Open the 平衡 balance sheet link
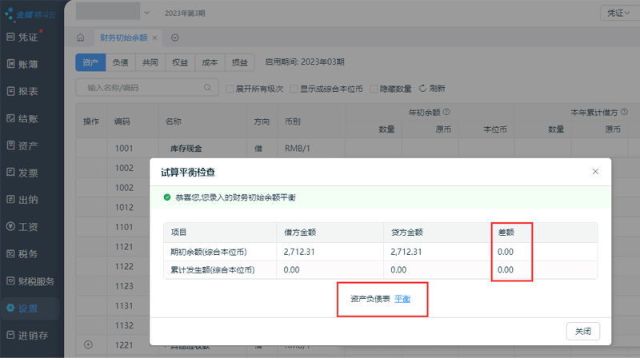The image size is (640, 358). pos(402,298)
